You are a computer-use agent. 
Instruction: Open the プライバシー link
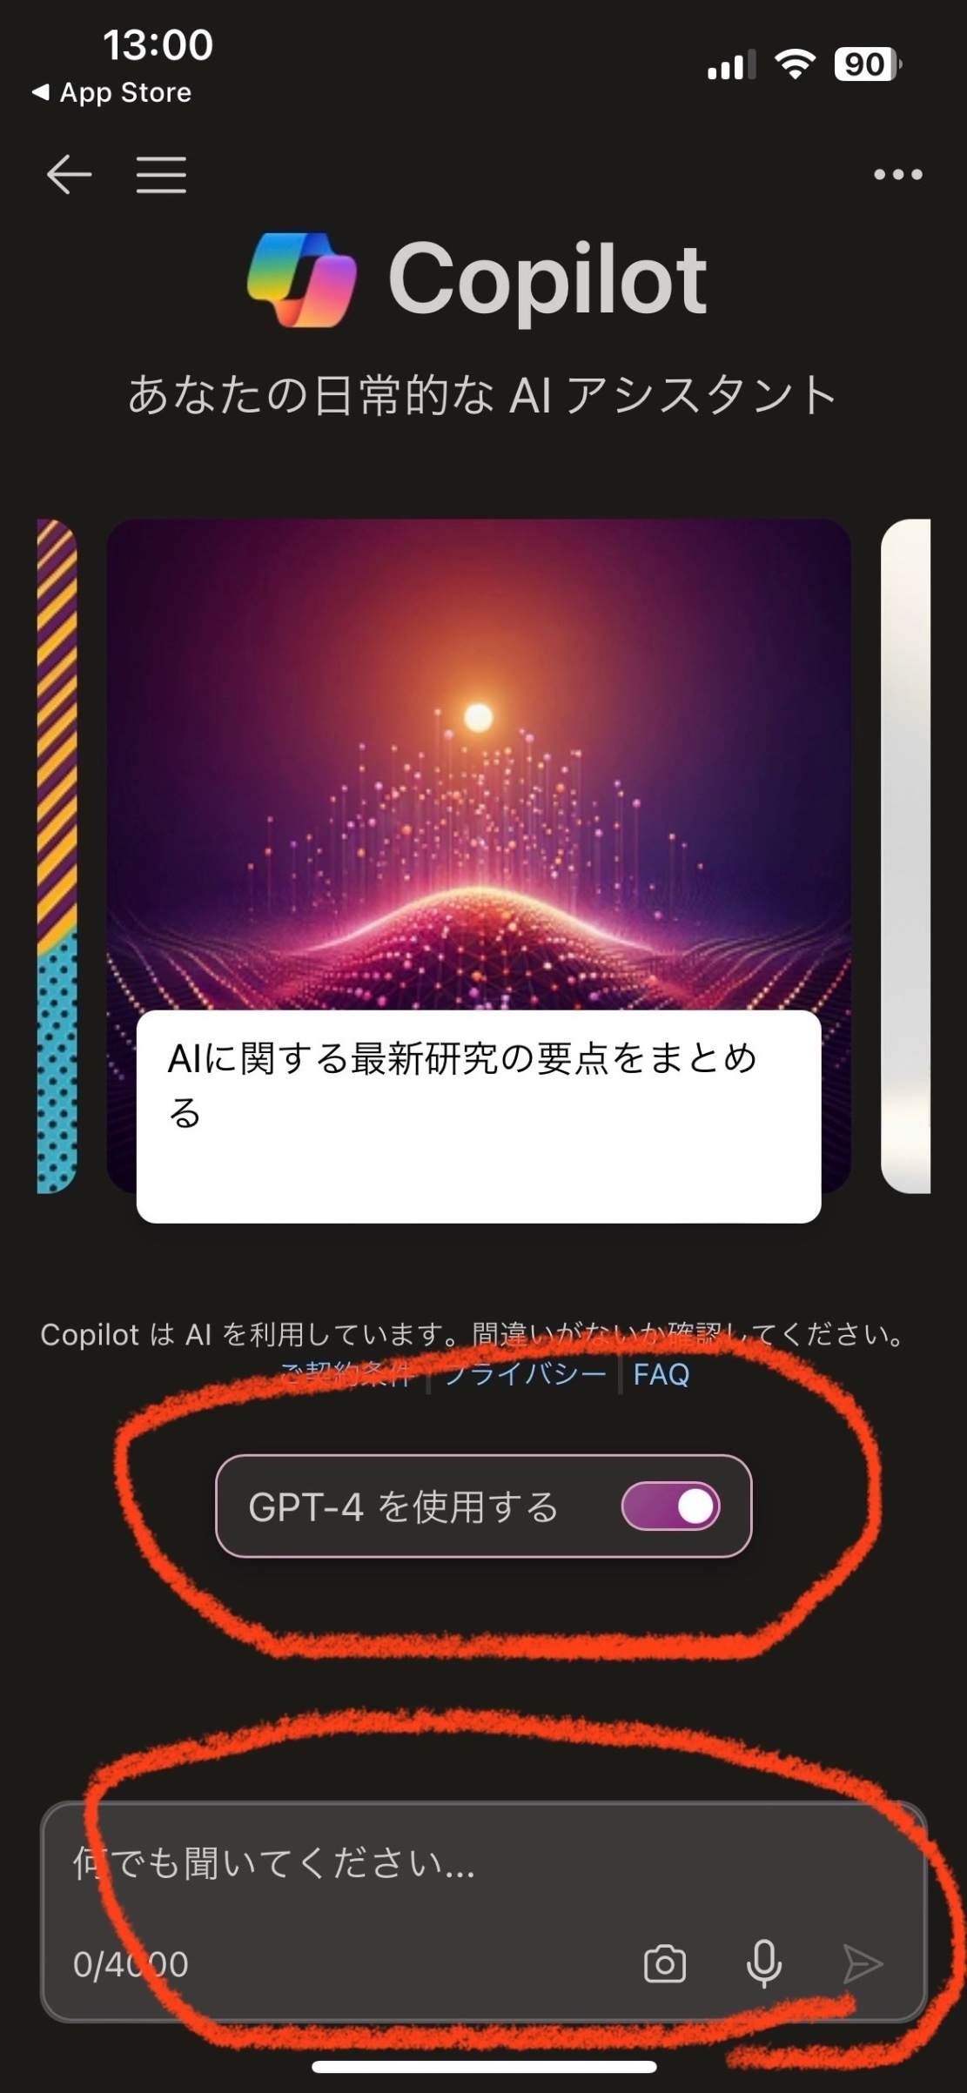(525, 1374)
